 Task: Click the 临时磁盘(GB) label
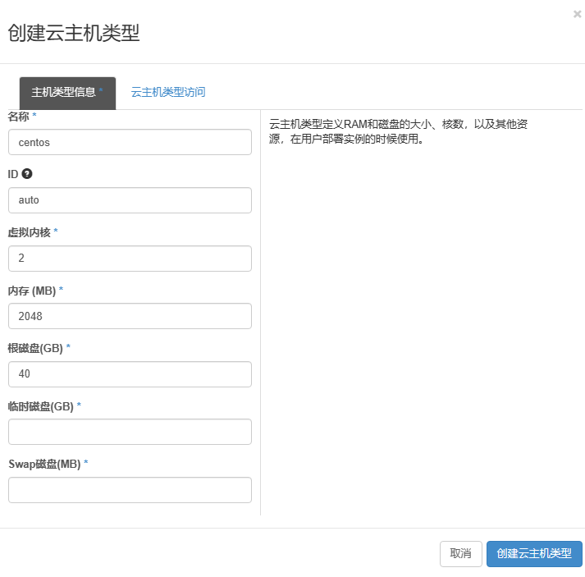point(40,406)
